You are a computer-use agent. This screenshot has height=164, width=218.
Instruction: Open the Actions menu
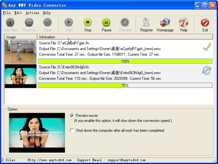click(33, 13)
